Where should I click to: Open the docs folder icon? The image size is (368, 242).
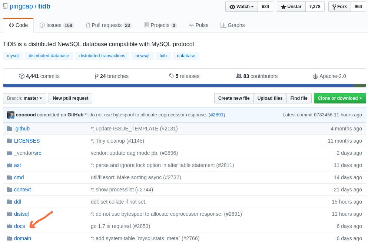10,226
